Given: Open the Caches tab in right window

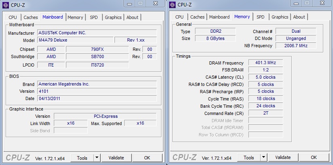Looking at the screenshot, I should (197, 17).
